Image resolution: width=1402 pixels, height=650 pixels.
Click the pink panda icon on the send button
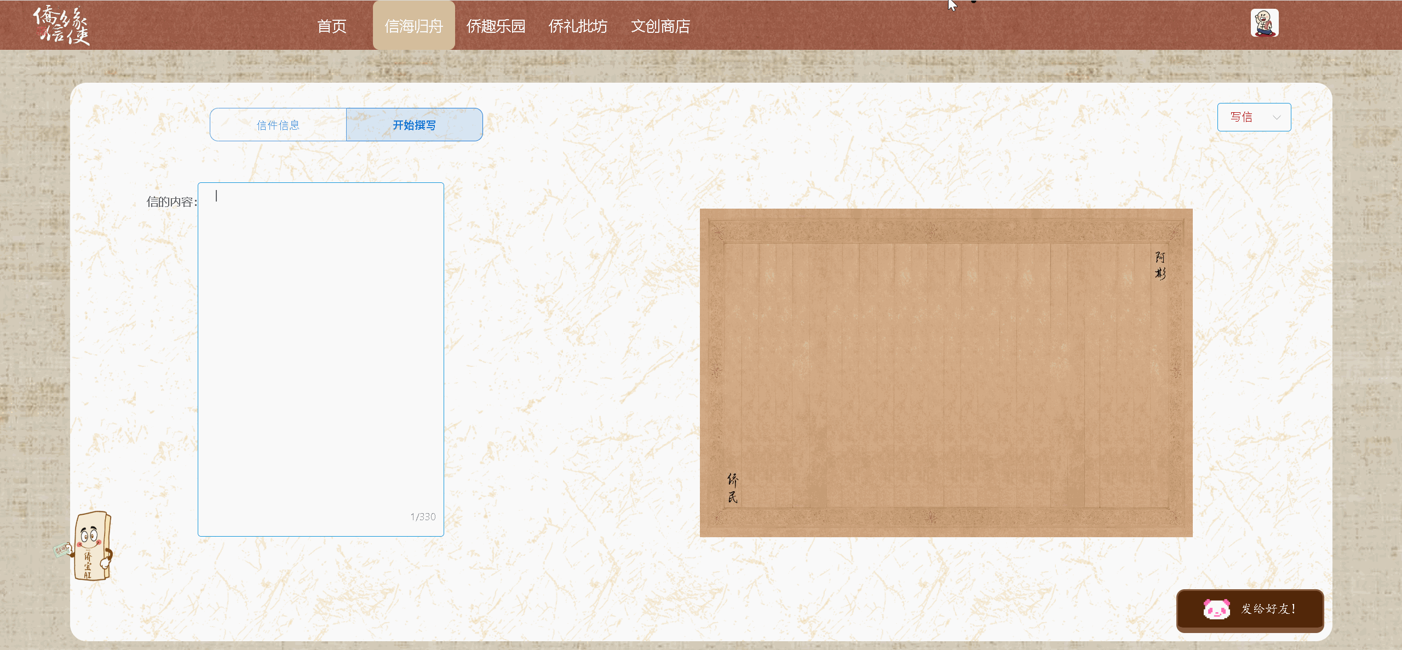(1216, 609)
